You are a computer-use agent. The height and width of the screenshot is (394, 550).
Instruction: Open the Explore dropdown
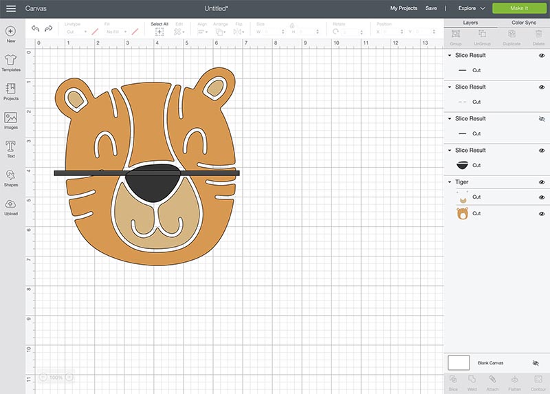472,8
